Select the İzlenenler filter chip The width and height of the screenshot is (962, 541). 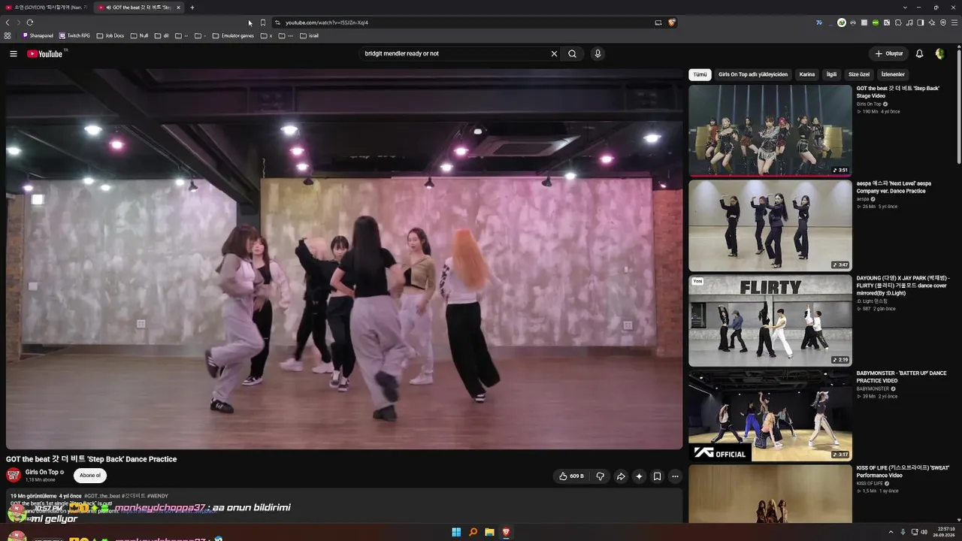(x=893, y=74)
